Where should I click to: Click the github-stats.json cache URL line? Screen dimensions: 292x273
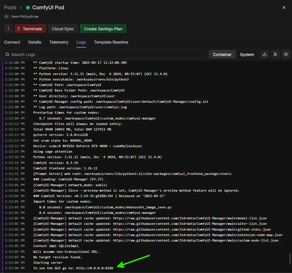point(152,229)
